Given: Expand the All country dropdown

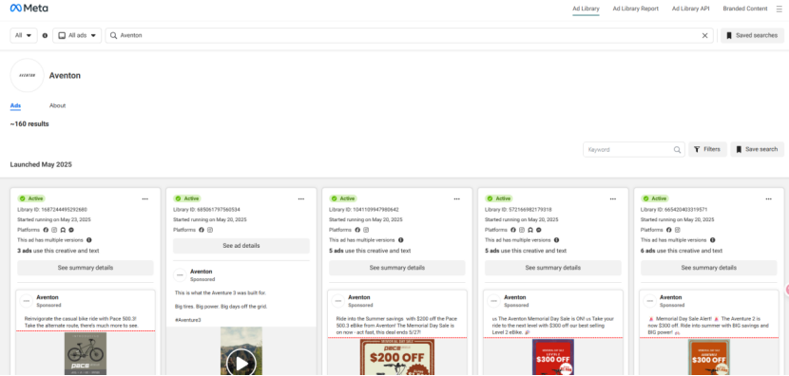Looking at the screenshot, I should pyautogui.click(x=24, y=36).
